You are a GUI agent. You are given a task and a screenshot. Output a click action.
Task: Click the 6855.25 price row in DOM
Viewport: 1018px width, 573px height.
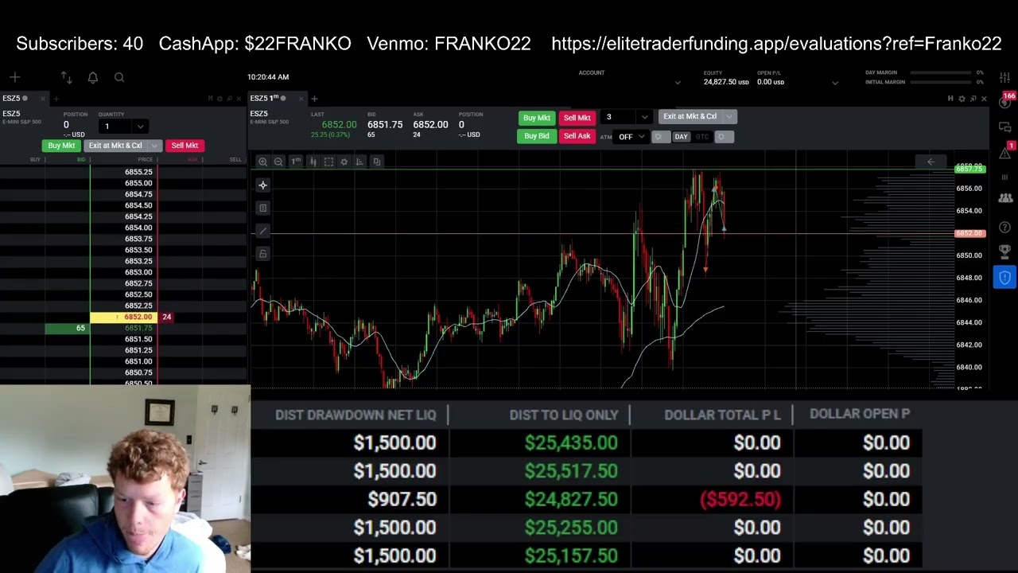(x=124, y=172)
